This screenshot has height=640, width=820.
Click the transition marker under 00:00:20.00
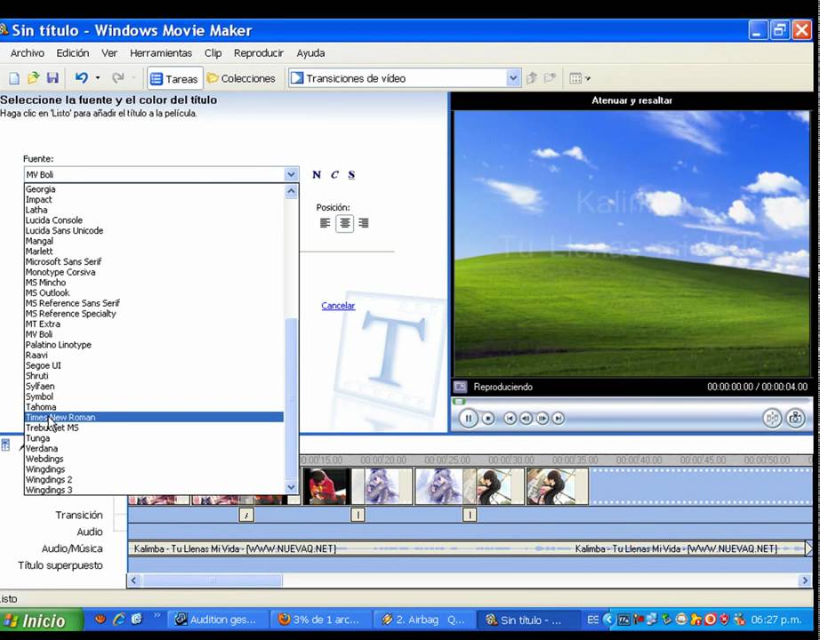358,515
